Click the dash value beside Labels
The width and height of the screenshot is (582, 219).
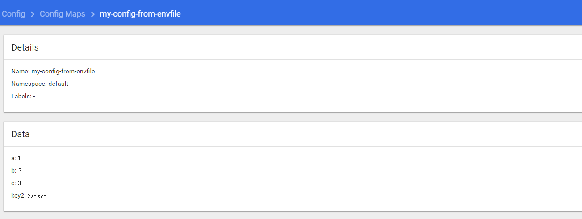pyautogui.click(x=34, y=96)
